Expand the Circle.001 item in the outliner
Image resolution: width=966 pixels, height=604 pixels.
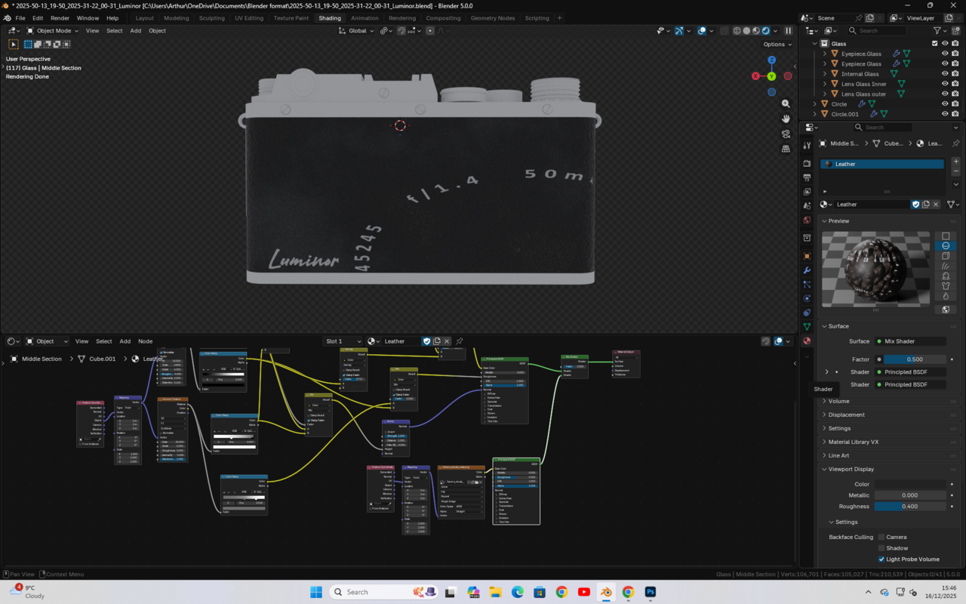[x=815, y=114]
